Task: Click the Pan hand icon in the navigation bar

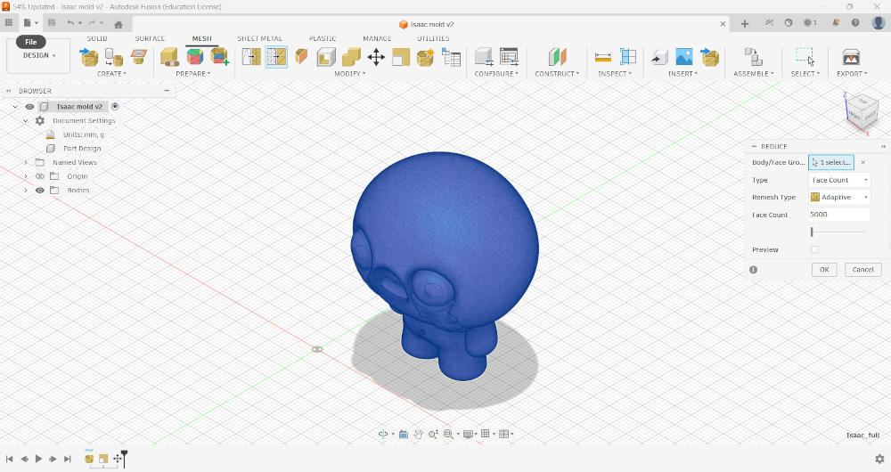Action: pos(418,434)
